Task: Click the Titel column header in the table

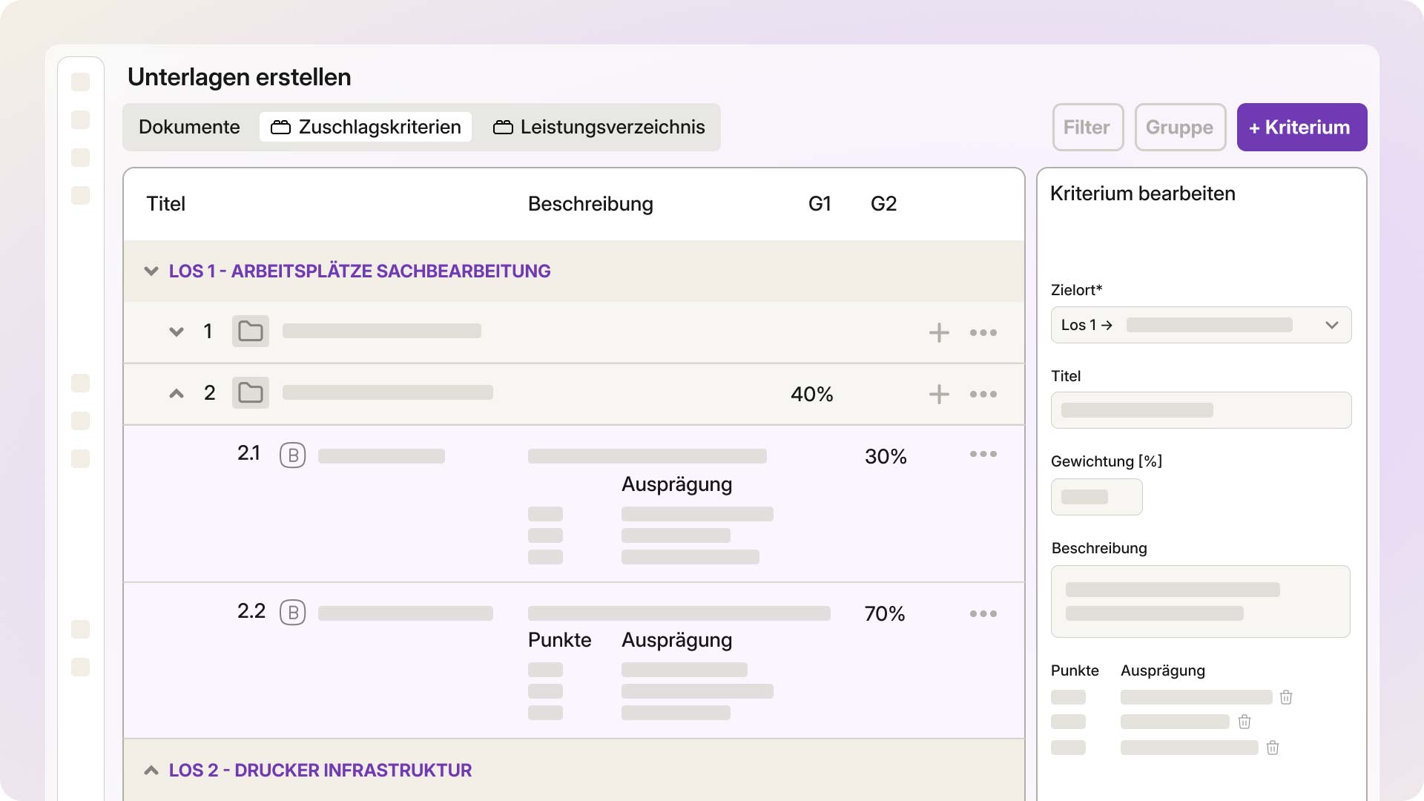Action: (x=165, y=204)
